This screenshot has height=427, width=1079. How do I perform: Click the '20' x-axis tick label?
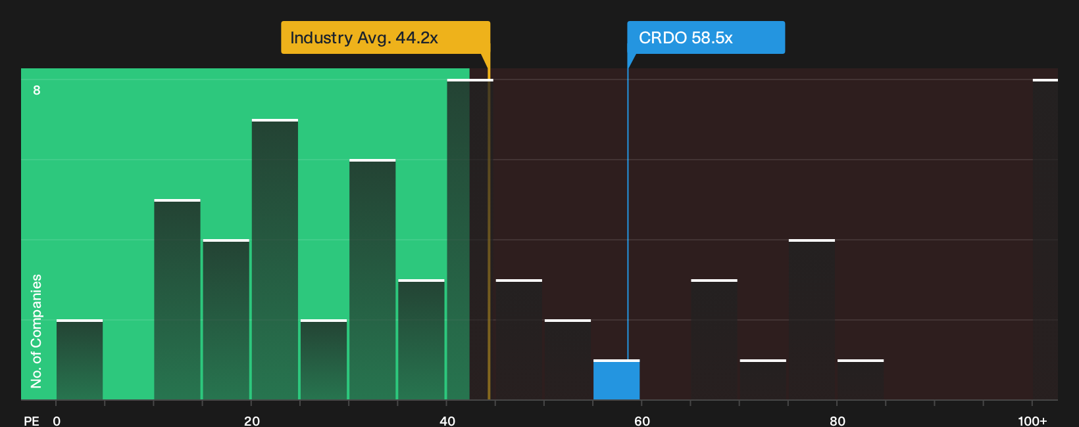(252, 420)
